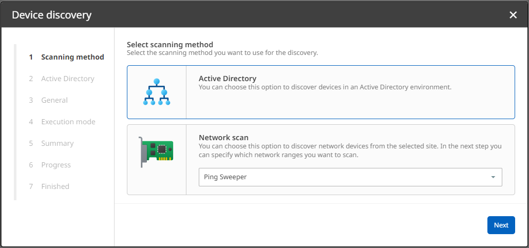Switch to the Summary step
The image size is (529, 248).
click(57, 143)
